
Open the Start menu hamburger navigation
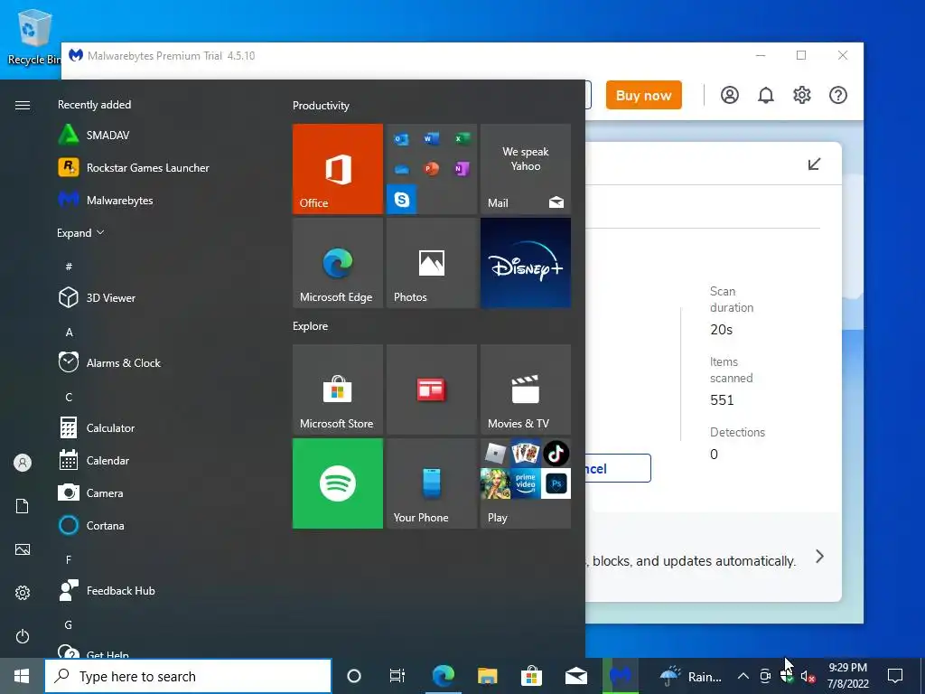pyautogui.click(x=23, y=105)
